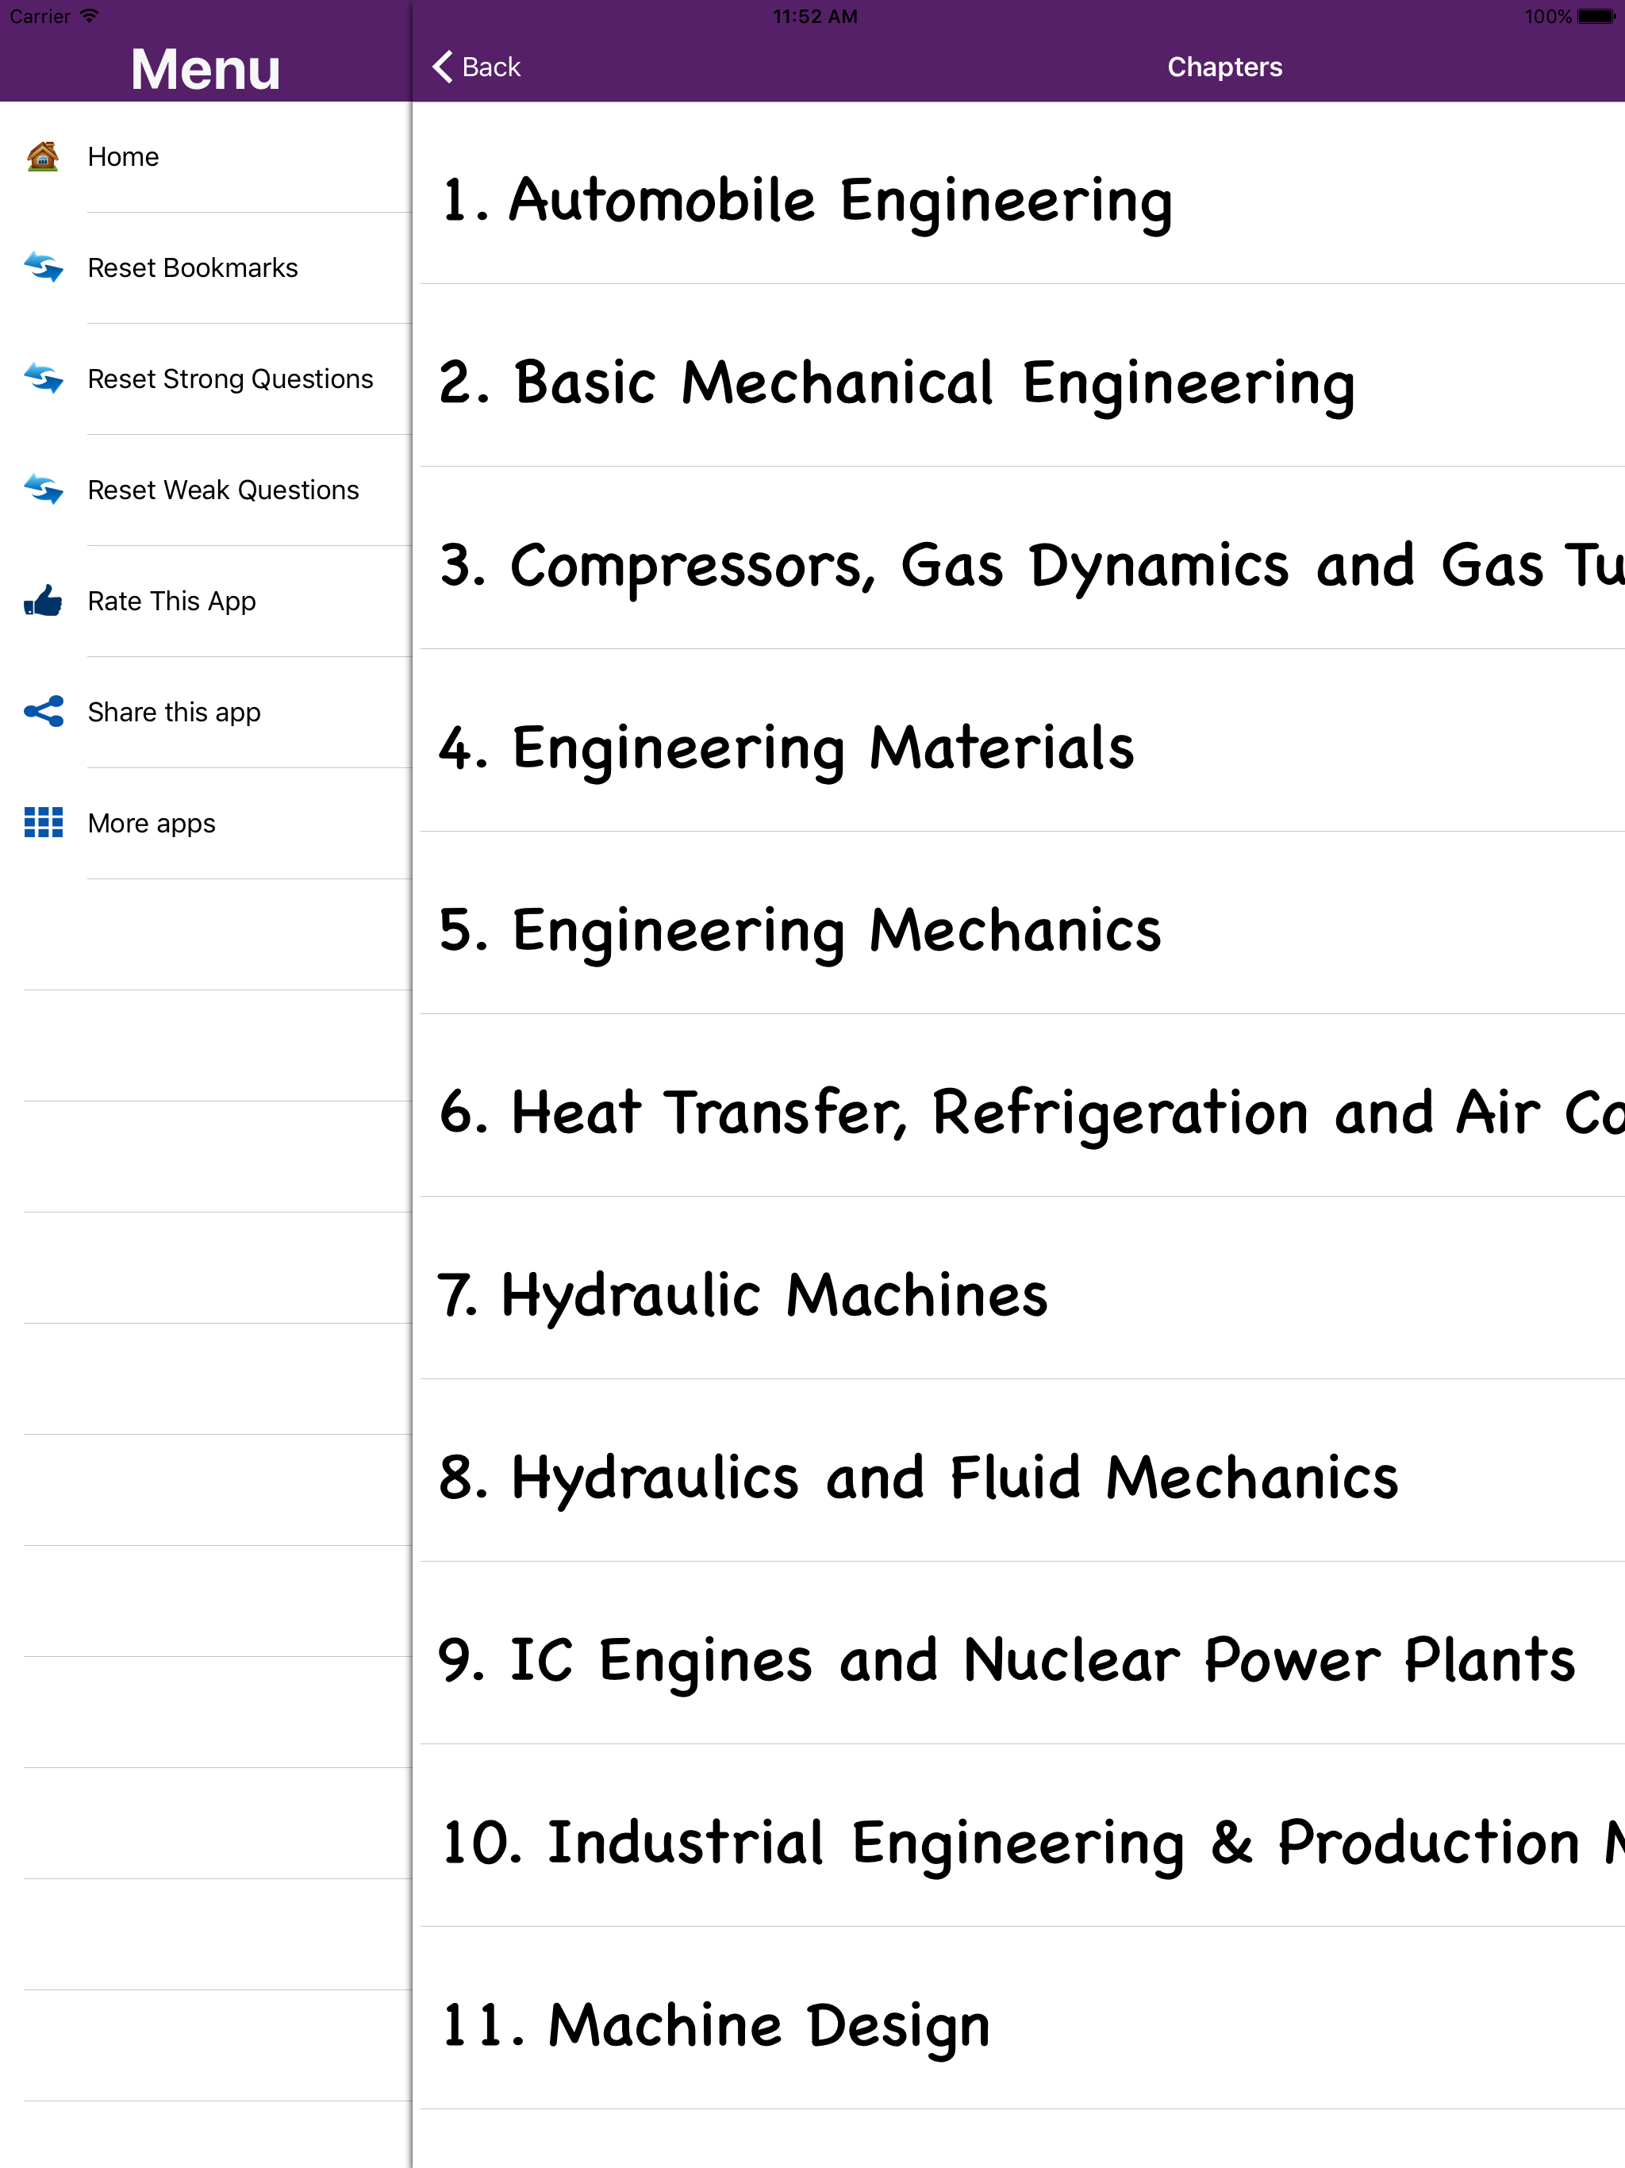The width and height of the screenshot is (1625, 2168).
Task: Click the thumbs-up Rate This App icon
Action: click(43, 601)
